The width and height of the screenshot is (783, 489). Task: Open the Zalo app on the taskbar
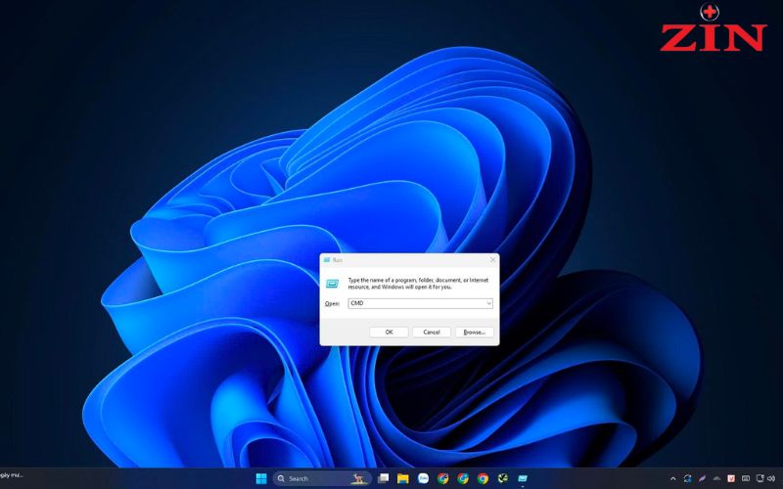[x=423, y=478]
